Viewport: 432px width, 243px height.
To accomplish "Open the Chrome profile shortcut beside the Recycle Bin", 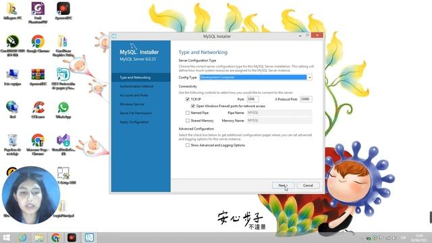I will click(38, 144).
